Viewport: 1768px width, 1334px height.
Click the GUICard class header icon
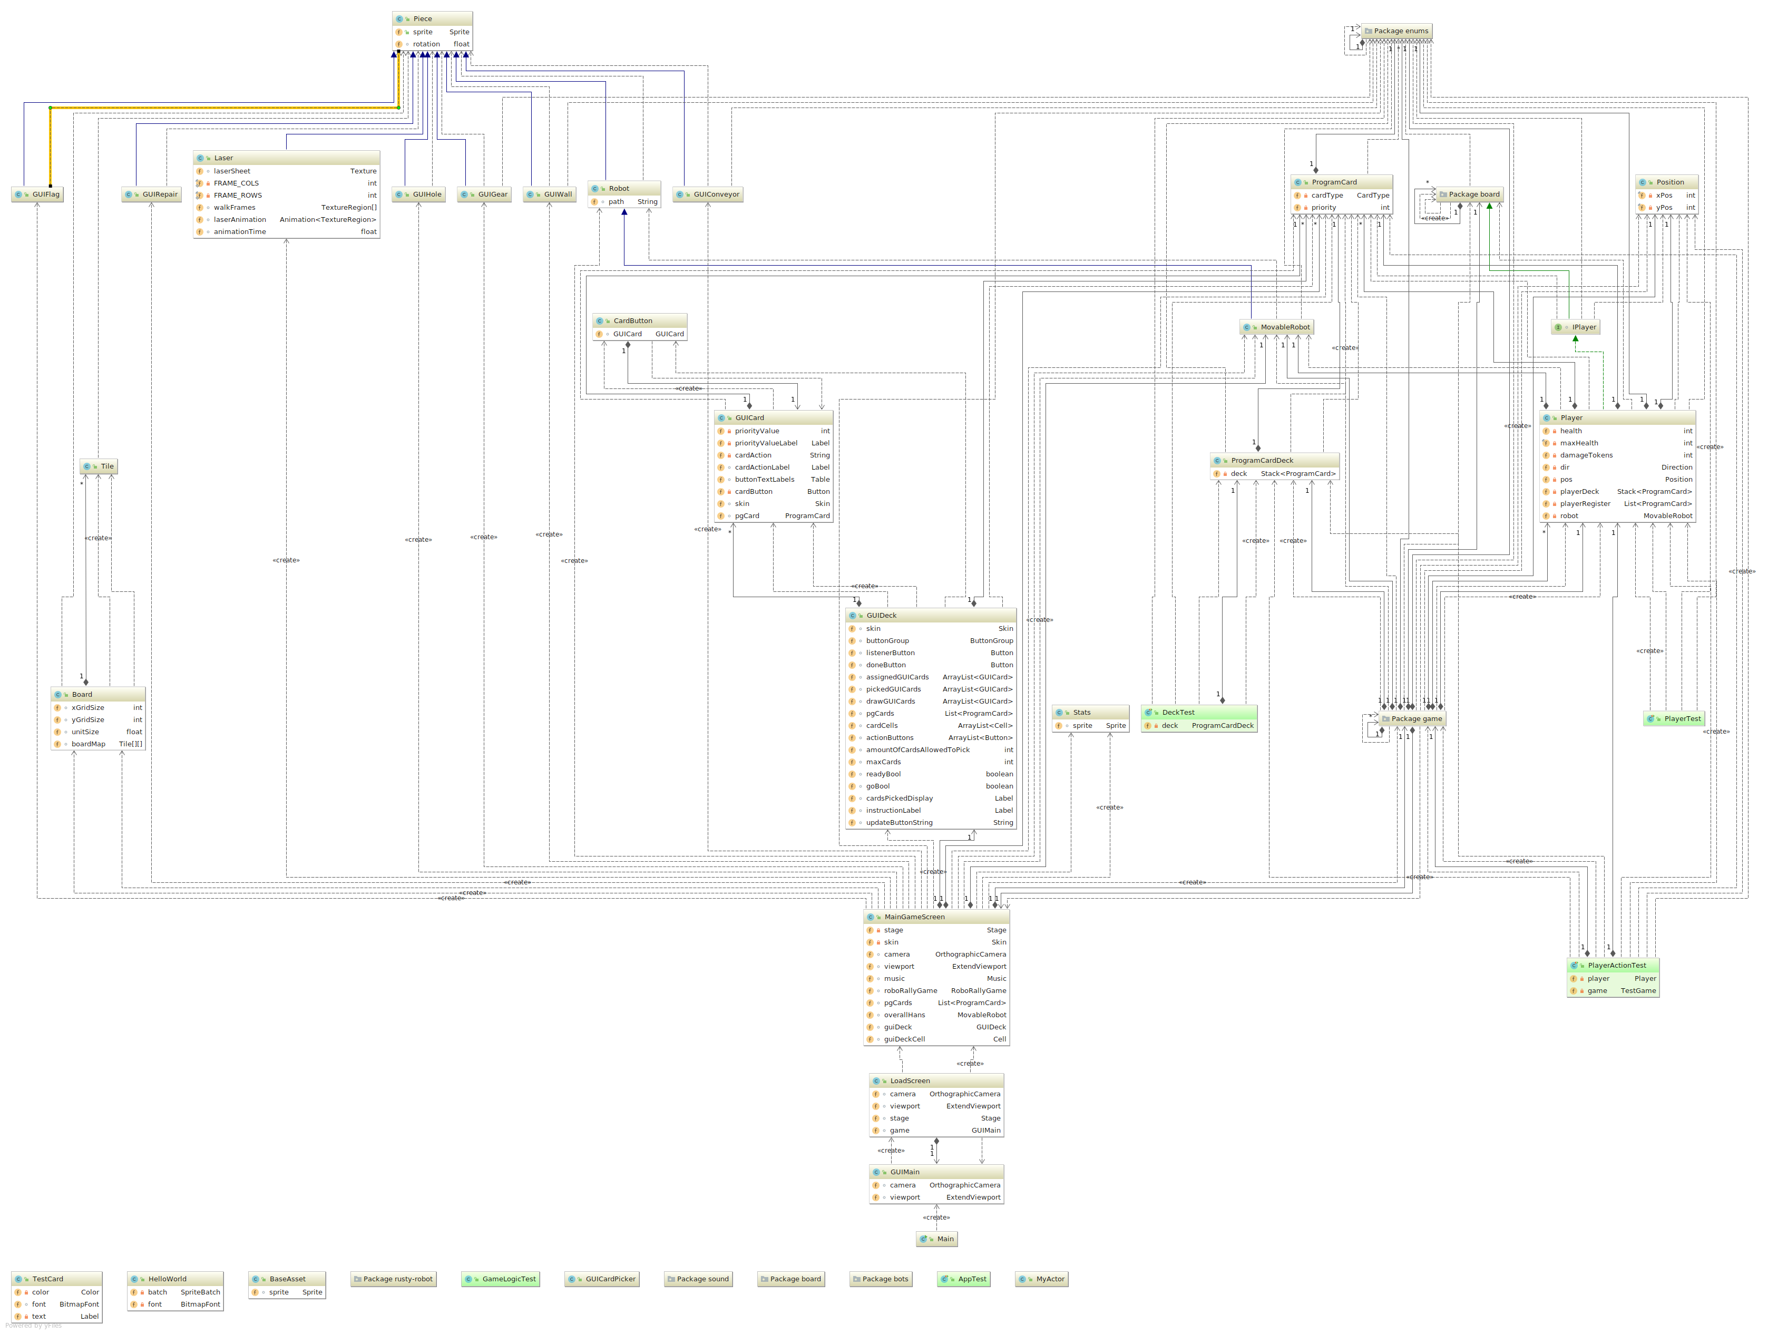(722, 418)
